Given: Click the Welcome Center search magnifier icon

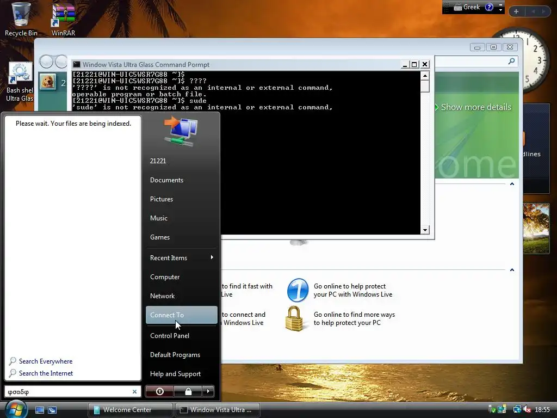Looking at the screenshot, I should 511,61.
